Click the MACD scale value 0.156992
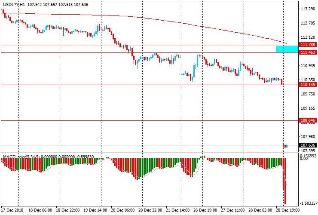The width and height of the screenshot is (318, 215). tap(308, 156)
